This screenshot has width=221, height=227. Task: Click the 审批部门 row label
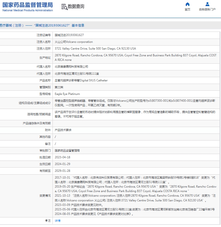tap(45, 151)
